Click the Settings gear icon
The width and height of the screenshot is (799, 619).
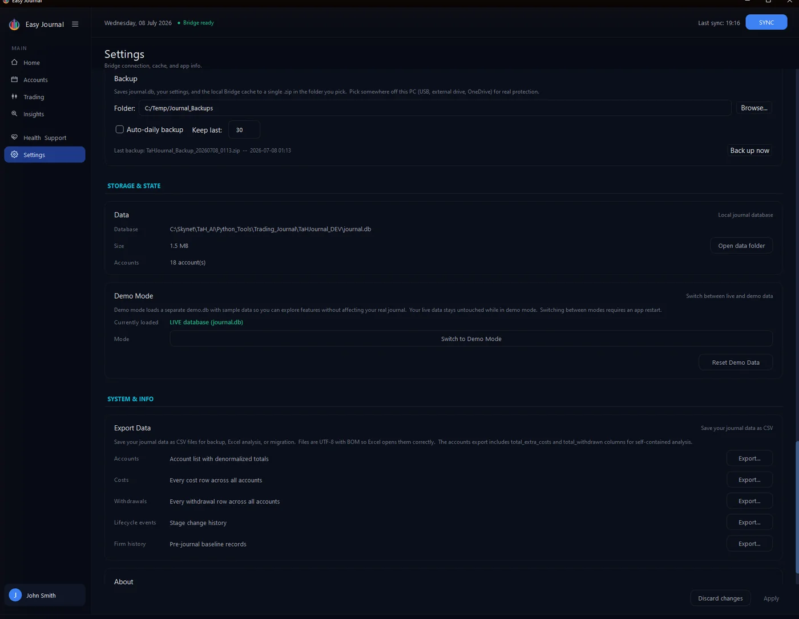point(14,154)
